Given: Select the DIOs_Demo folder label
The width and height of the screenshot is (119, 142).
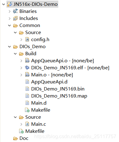Looking at the screenshot, I should tap(33, 47).
